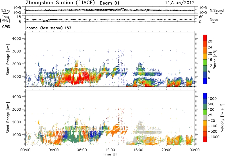Click the '08:00' time tick label
Screen dimensions: 225x156
point(82,150)
